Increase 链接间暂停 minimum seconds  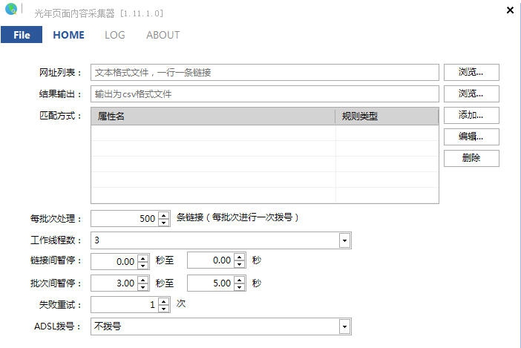(143, 258)
